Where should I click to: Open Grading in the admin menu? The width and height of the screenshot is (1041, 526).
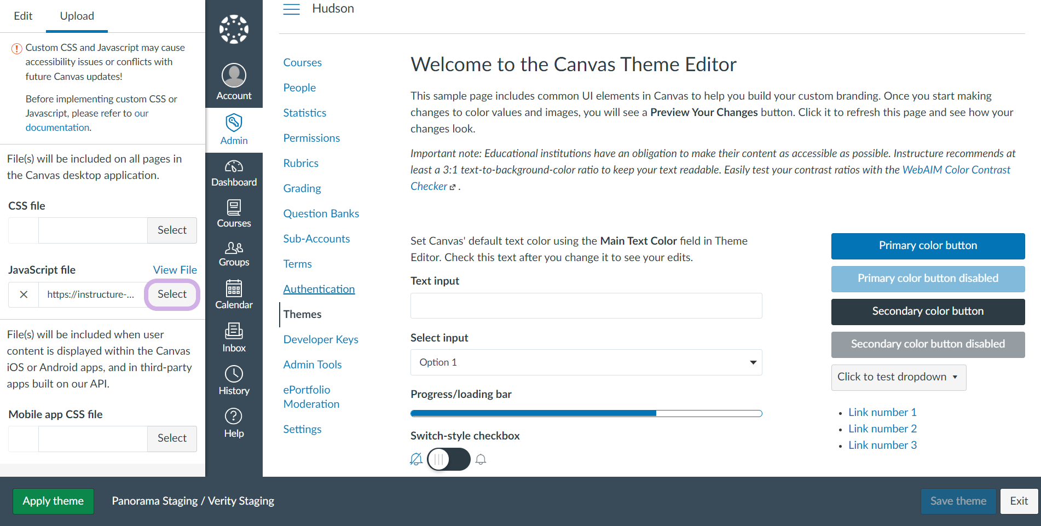302,188
